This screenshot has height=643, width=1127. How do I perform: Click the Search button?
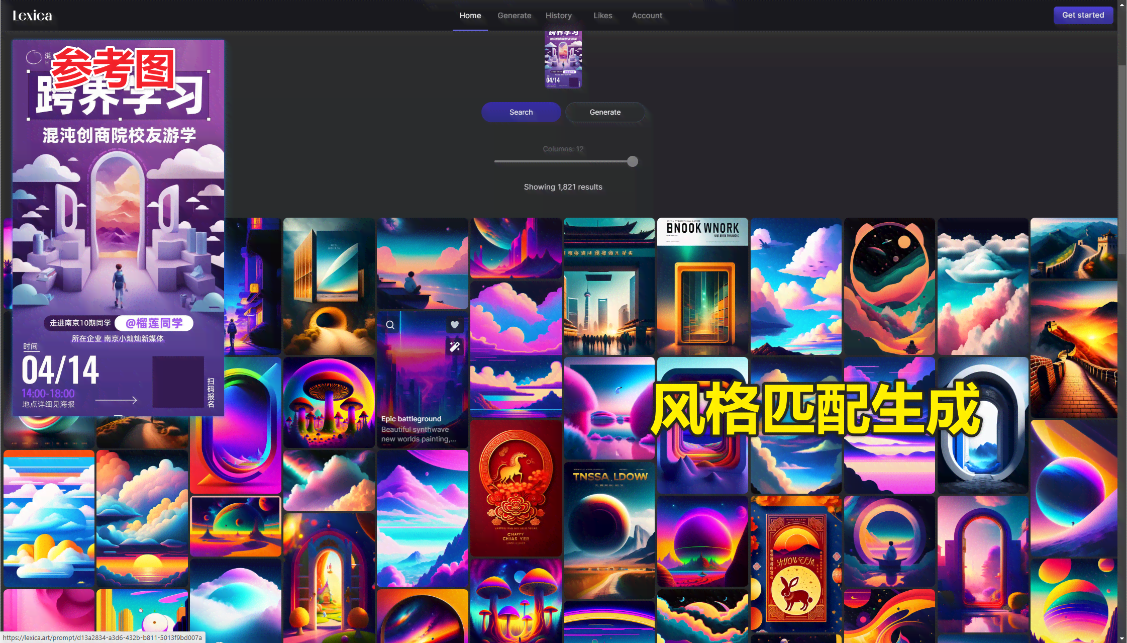pos(520,112)
